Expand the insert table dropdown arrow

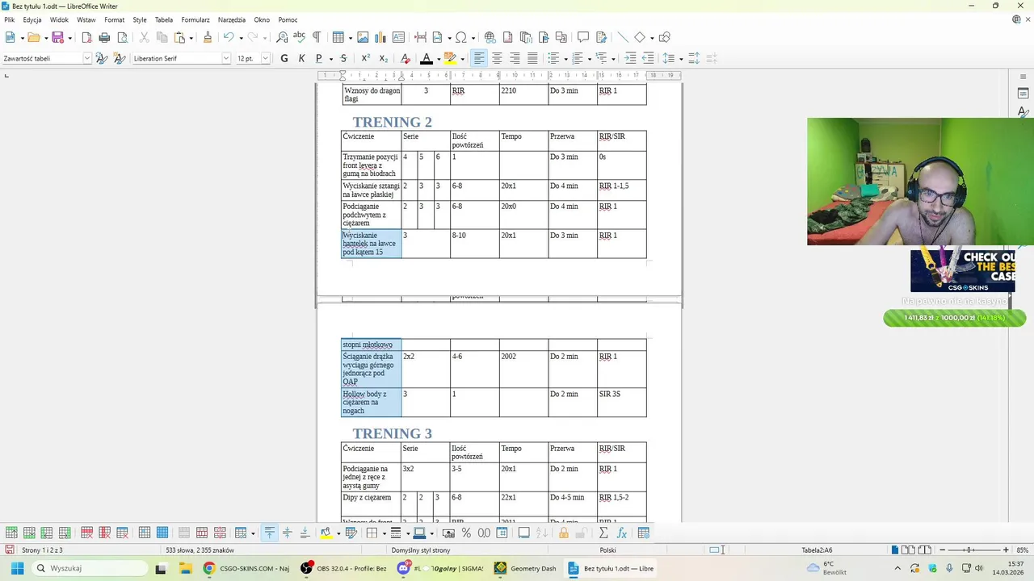349,37
